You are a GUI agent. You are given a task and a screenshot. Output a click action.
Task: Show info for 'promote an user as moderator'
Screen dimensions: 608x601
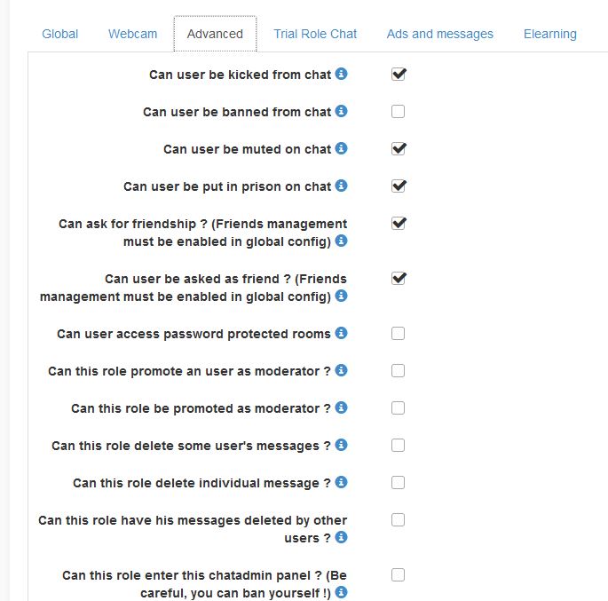click(342, 371)
